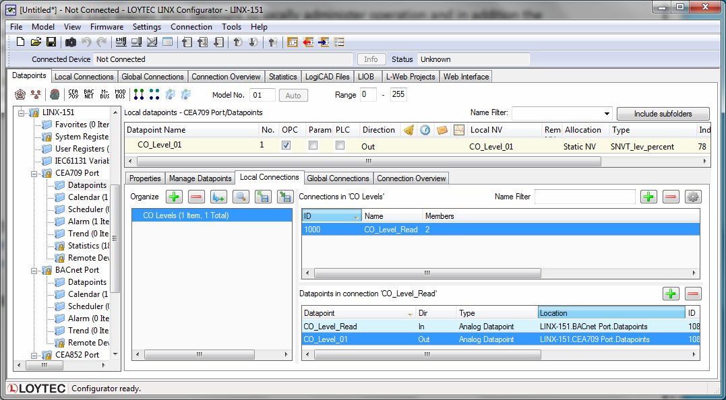Click the Include subfolders button
Viewport: 726px width, 400px height.
pos(663,114)
